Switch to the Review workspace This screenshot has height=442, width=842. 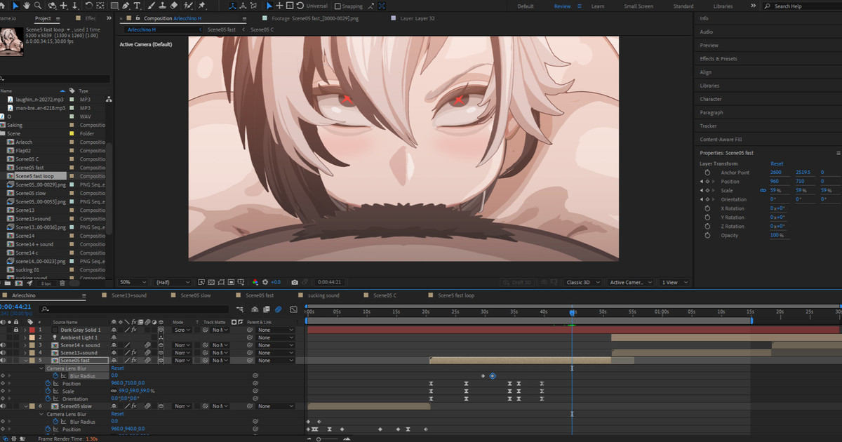562,6
